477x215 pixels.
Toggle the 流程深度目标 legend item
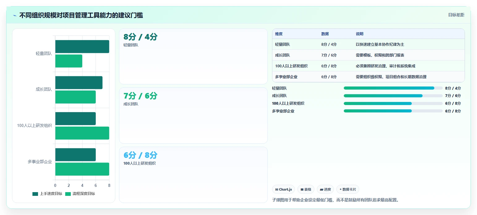[x=80, y=194]
